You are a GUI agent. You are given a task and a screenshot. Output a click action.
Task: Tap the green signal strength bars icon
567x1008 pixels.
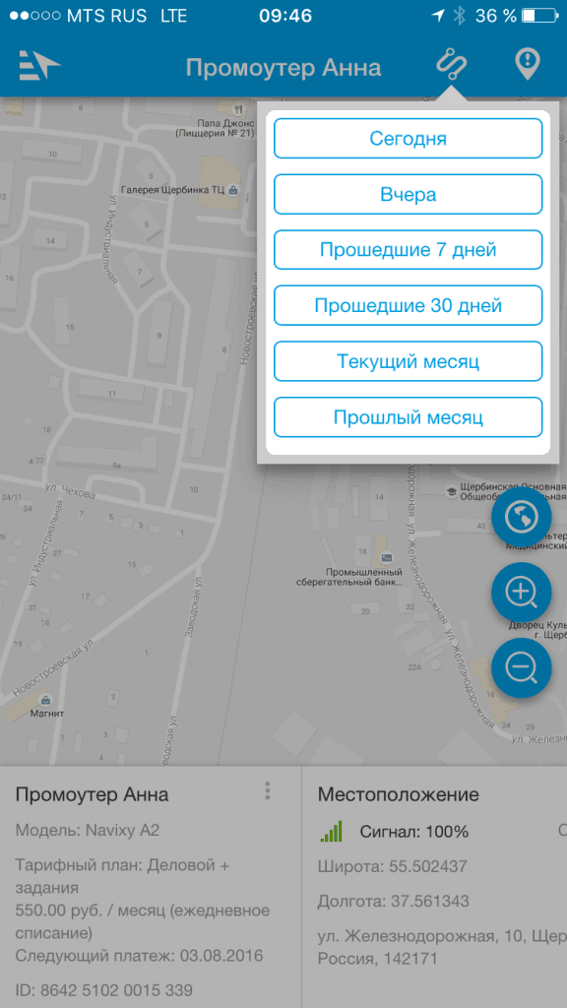pyautogui.click(x=332, y=831)
